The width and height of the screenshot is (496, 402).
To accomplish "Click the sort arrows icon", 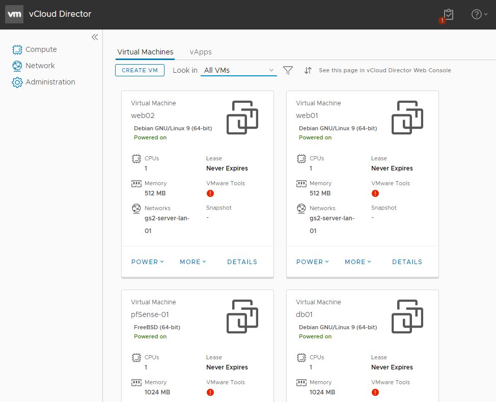I will (308, 70).
